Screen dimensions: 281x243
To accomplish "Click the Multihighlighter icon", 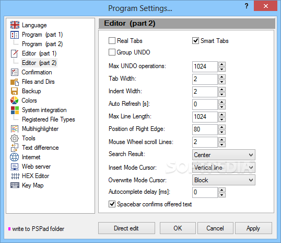I will point(15,129).
